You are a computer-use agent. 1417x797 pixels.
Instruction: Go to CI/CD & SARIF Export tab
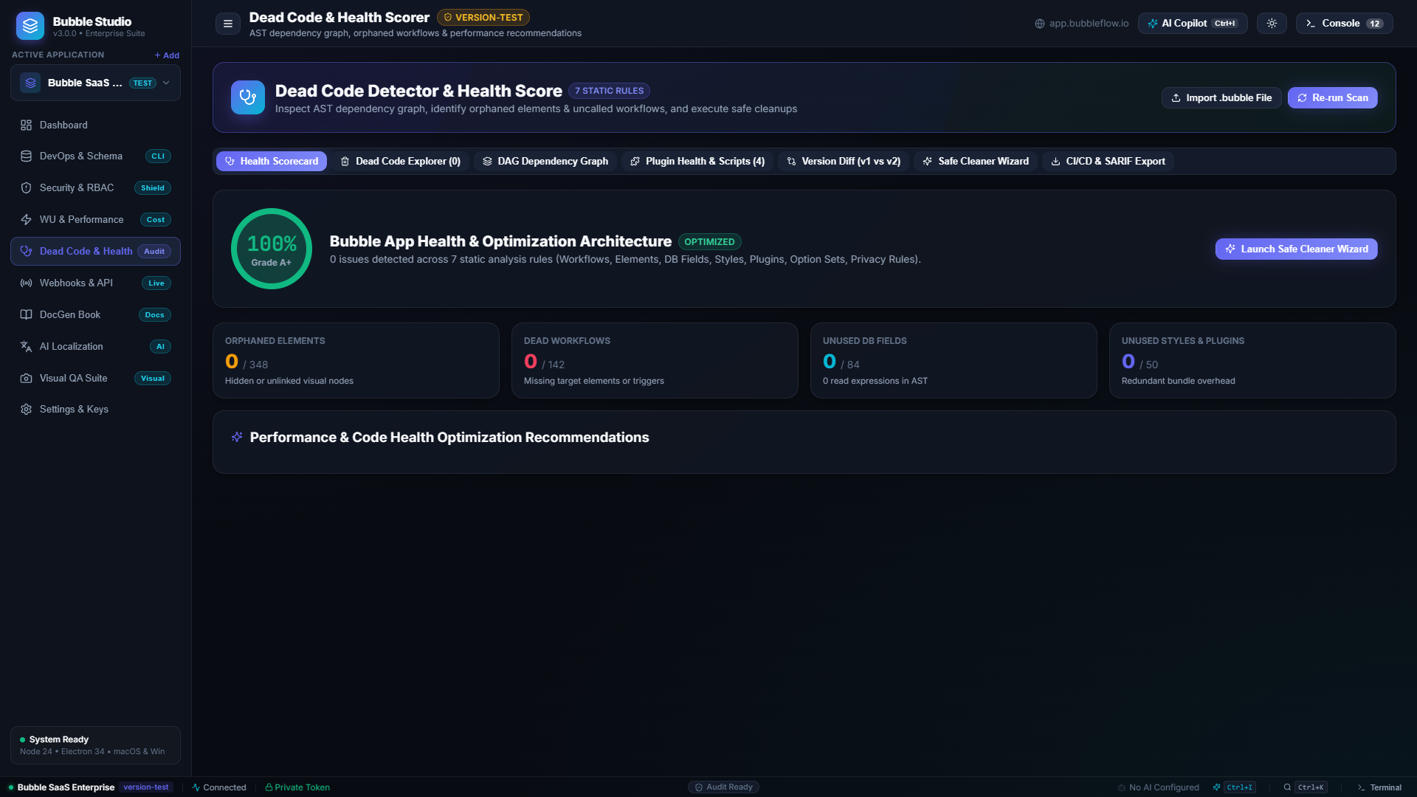coord(1108,162)
